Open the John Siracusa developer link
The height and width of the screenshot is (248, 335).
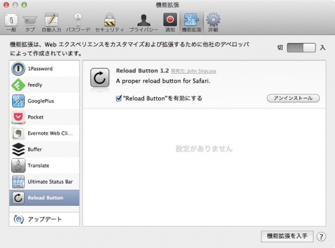click(194, 71)
